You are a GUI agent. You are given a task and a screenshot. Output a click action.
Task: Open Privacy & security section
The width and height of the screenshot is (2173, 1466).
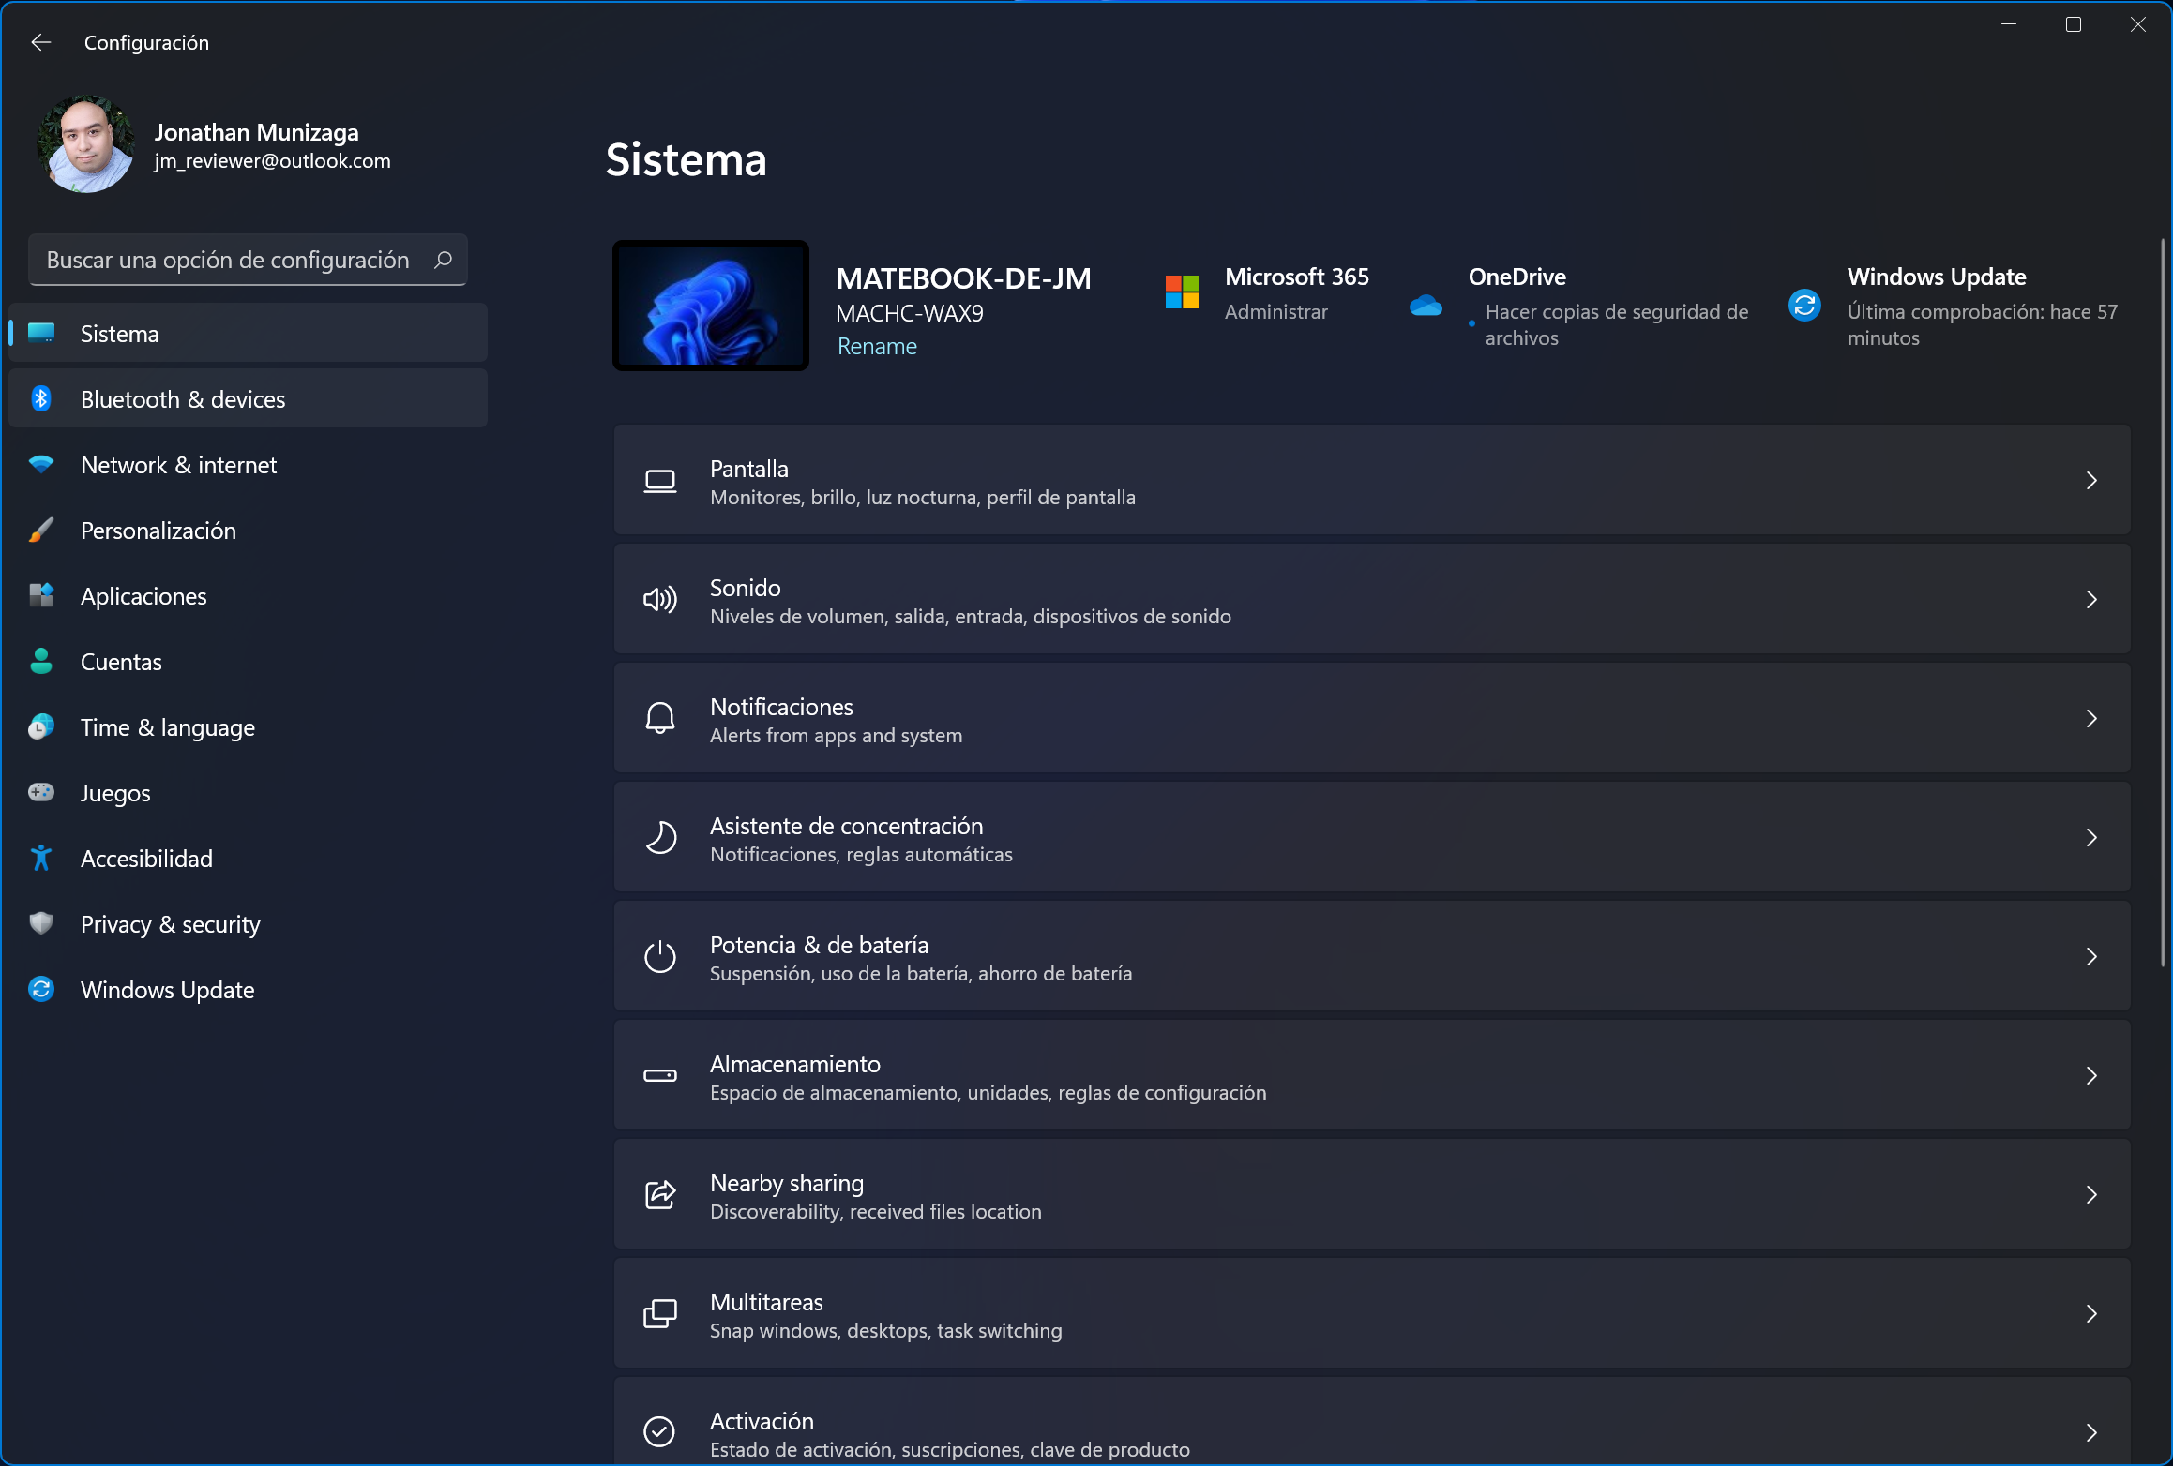(x=170, y=924)
